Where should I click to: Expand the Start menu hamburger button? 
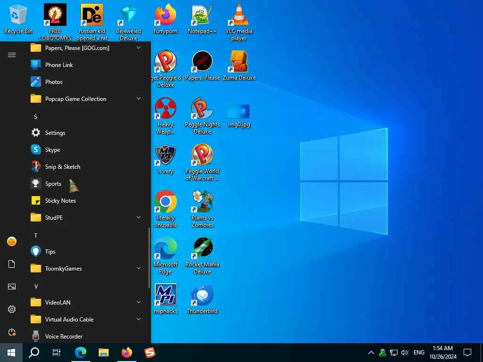coord(12,55)
